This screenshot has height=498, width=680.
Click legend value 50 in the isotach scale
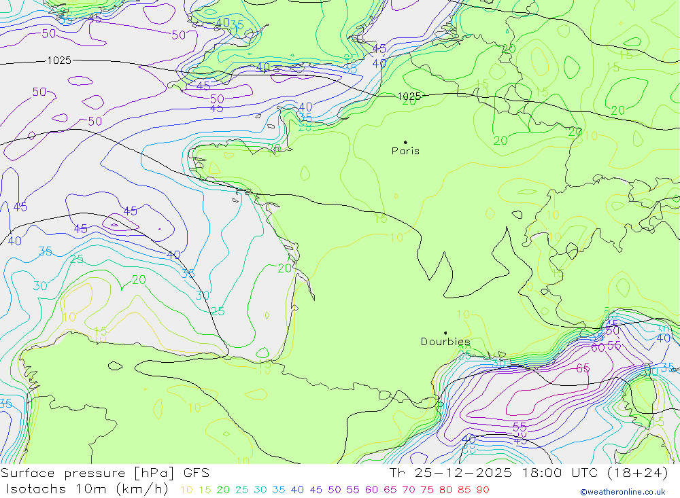(x=335, y=490)
